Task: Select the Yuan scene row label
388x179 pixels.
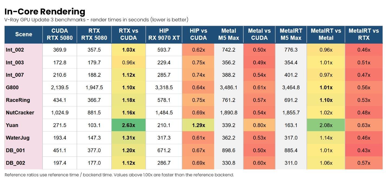Action: click(12, 125)
